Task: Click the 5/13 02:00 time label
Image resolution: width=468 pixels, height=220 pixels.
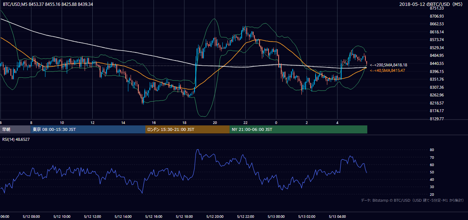Action: (307, 217)
